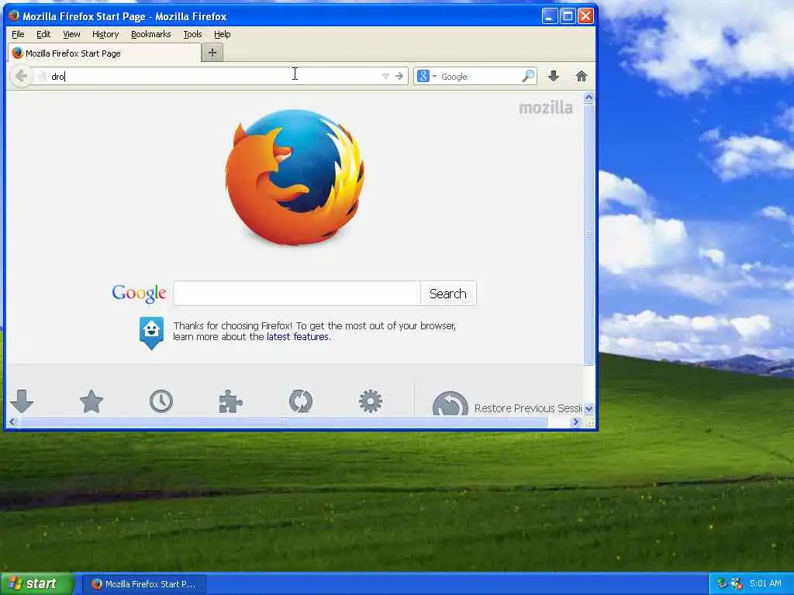Minimize the Firefox window
The image size is (794, 595).
pyautogui.click(x=550, y=16)
